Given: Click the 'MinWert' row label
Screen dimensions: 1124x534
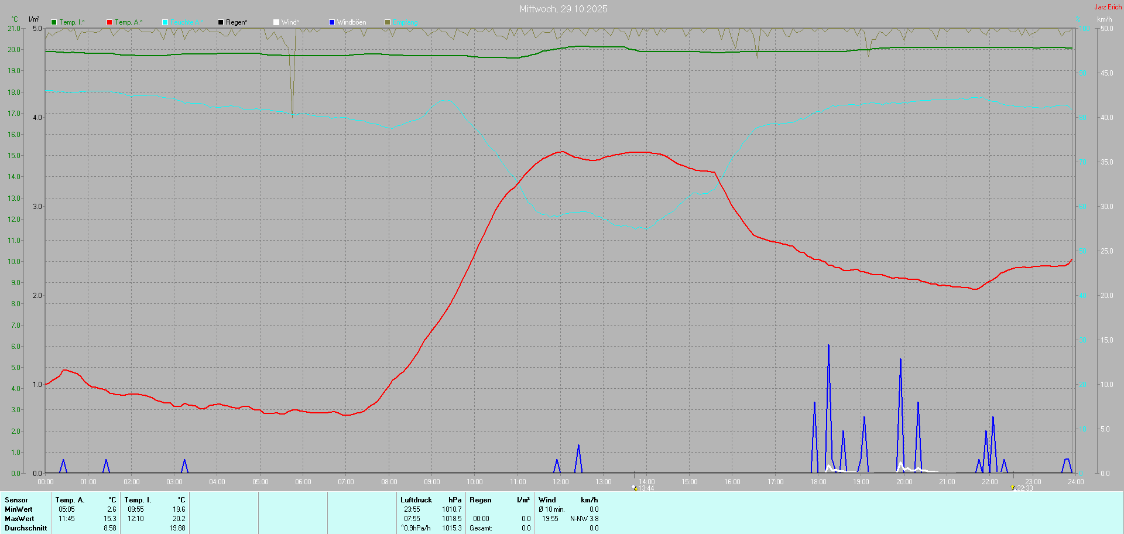Looking at the screenshot, I should 19,509.
